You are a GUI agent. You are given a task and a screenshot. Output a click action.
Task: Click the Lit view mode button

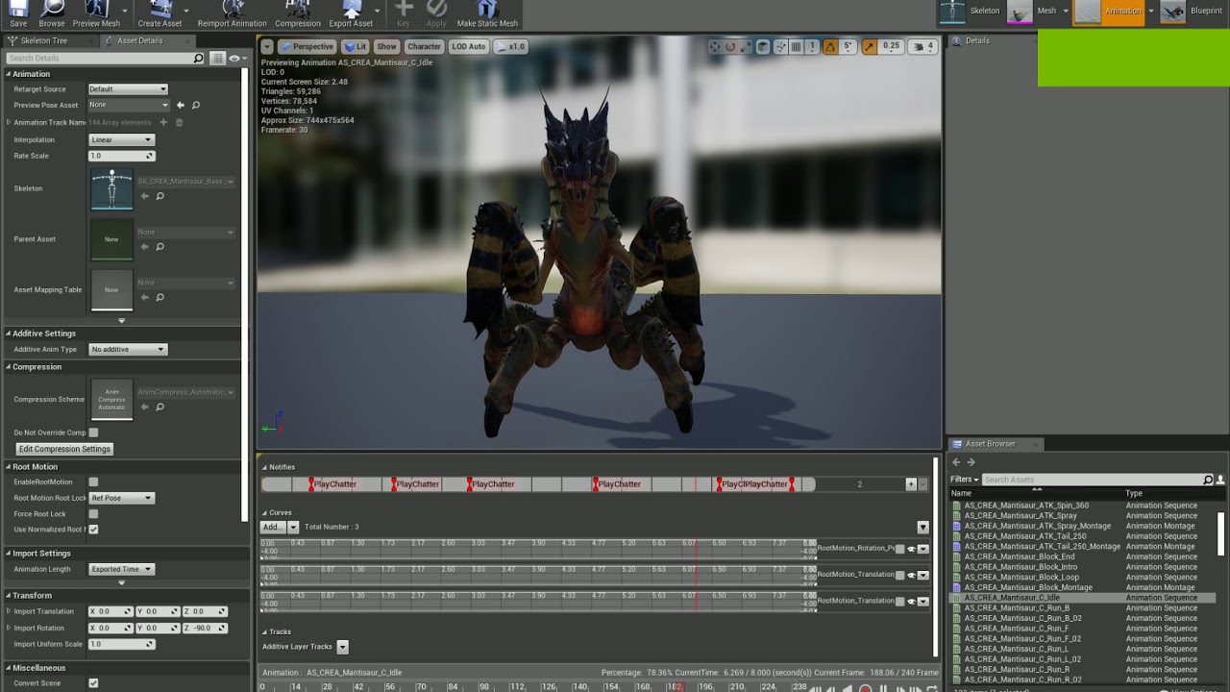[356, 46]
